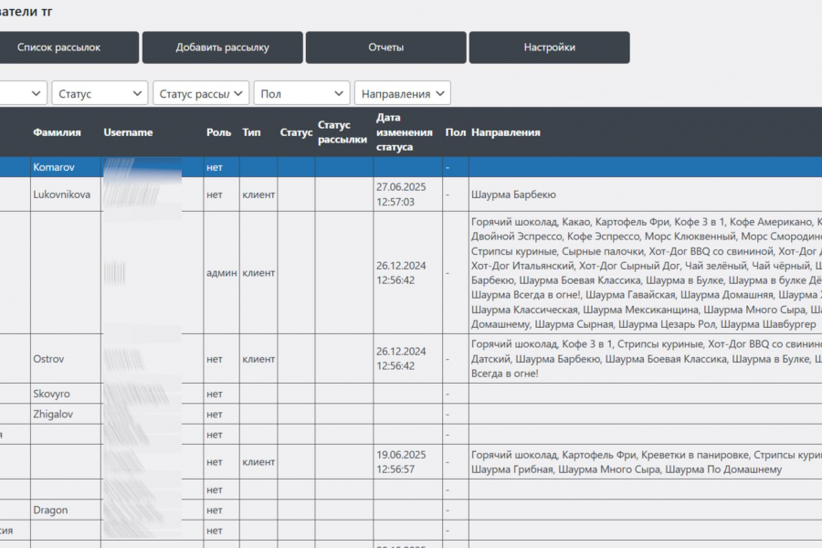This screenshot has height=548, width=822.
Task: Select the Komarov row
Action: point(411,167)
